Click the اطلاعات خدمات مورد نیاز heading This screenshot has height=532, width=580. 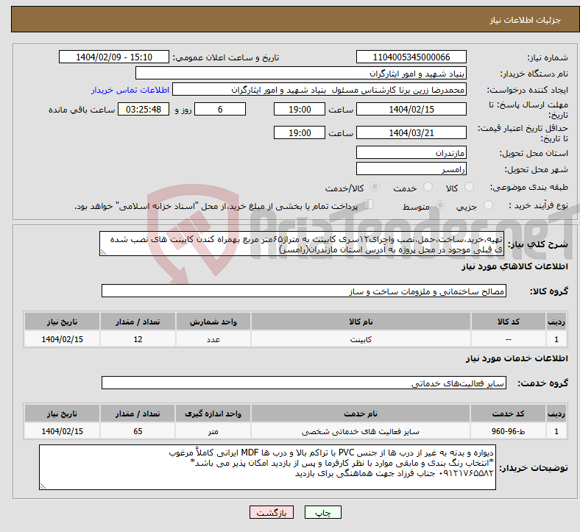click(x=517, y=358)
